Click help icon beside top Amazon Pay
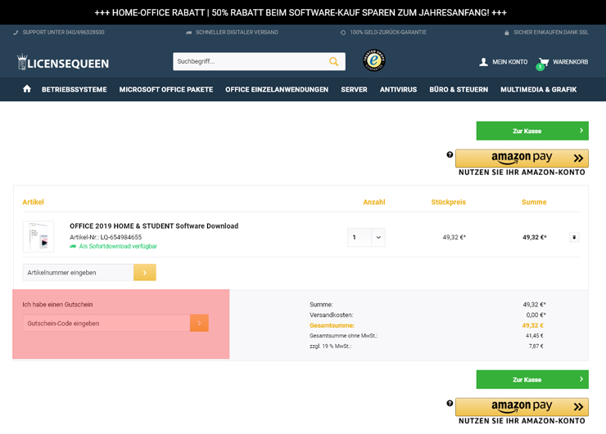Image resolution: width=606 pixels, height=434 pixels. coord(450,154)
